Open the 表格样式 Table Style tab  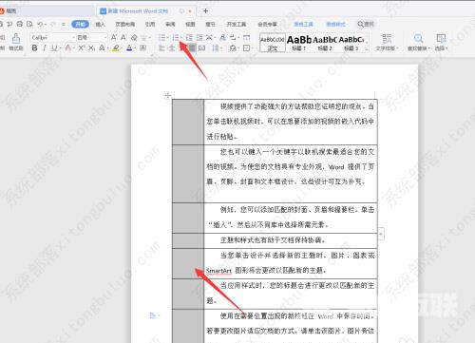click(x=335, y=24)
